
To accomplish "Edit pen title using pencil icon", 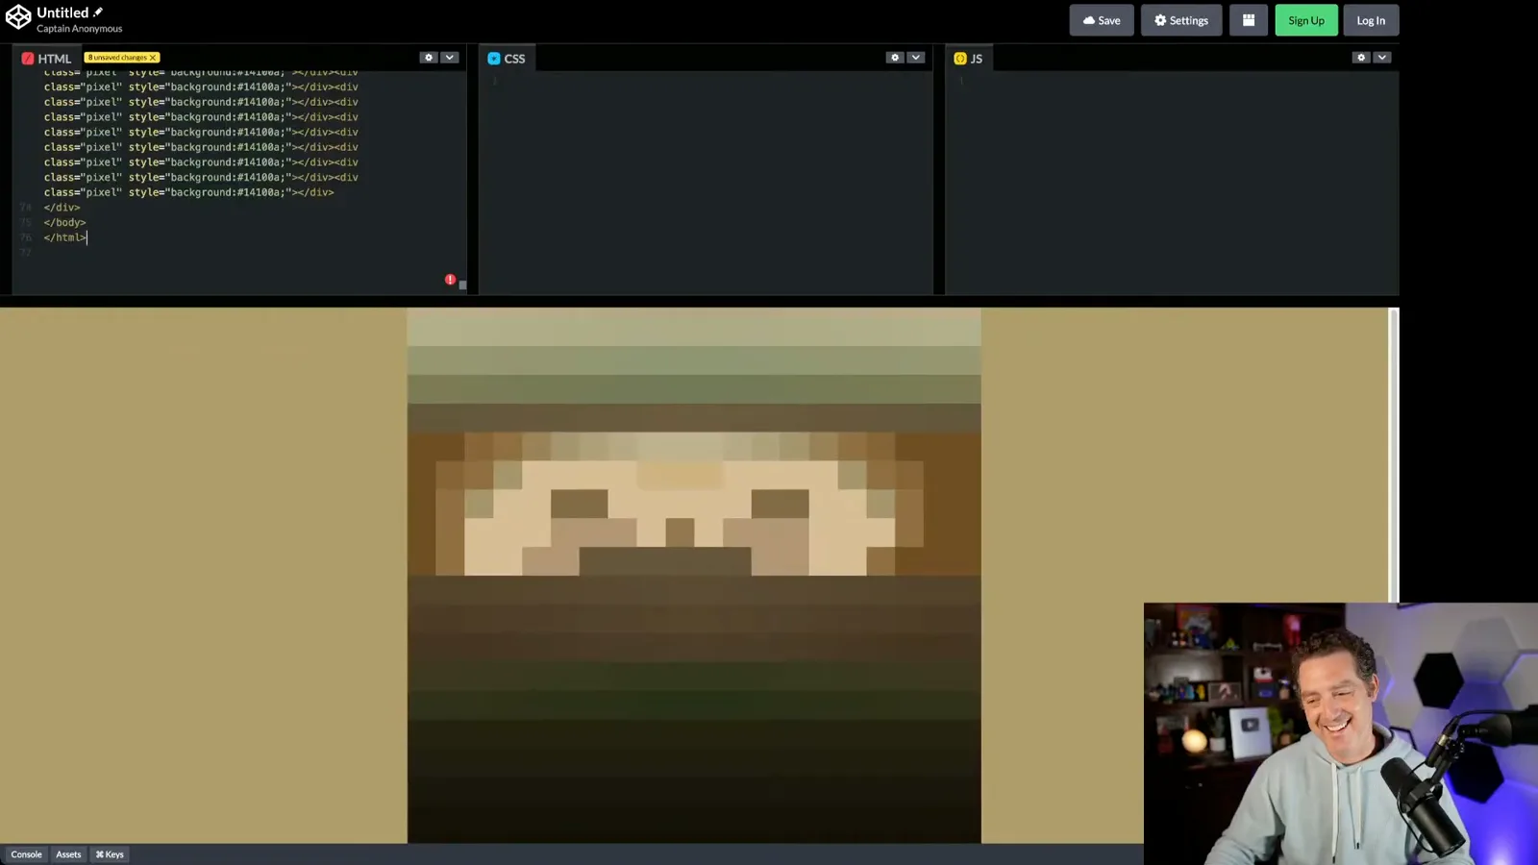I will pos(98,12).
